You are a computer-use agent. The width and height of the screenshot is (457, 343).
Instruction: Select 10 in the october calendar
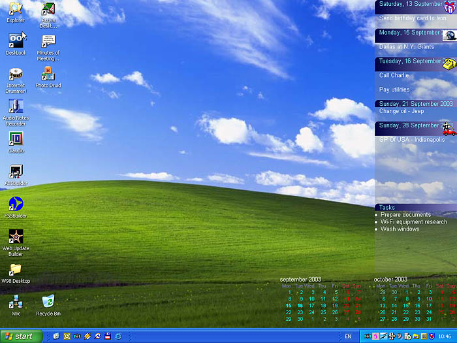coord(429,299)
